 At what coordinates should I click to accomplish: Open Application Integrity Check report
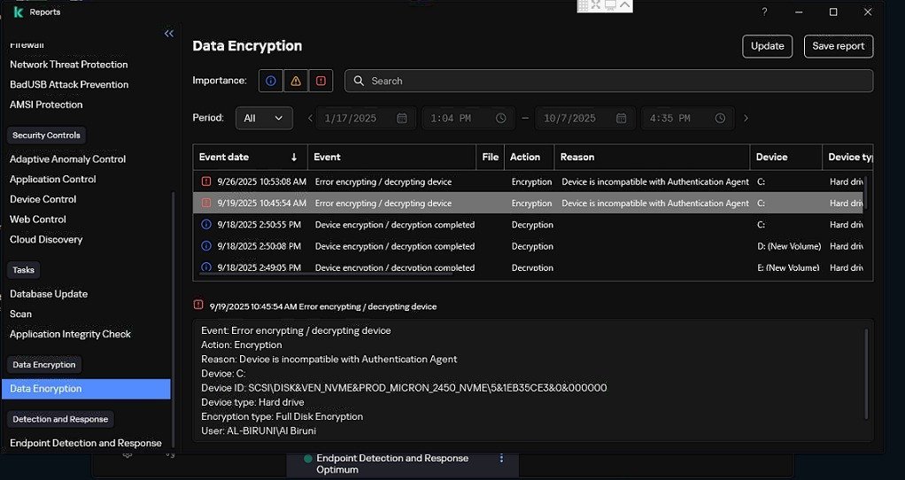coord(71,334)
